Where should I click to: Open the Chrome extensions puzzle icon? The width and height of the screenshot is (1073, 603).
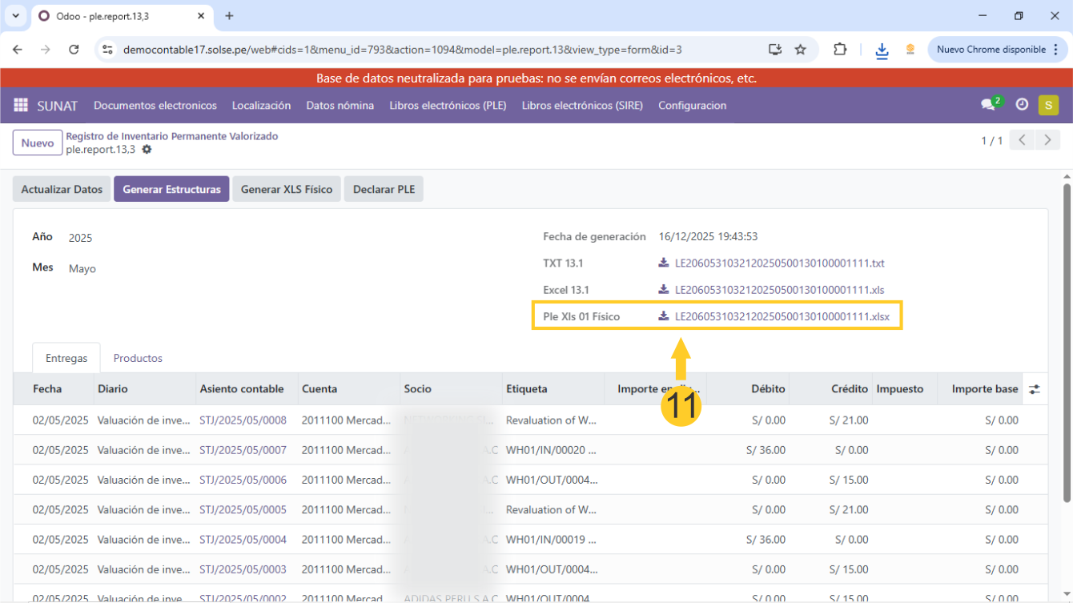(840, 50)
